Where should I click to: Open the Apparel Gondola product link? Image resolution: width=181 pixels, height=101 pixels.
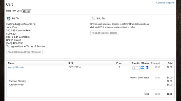point(16,67)
